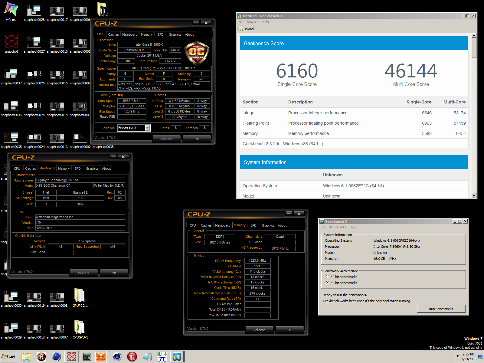The width and height of the screenshot is (484, 363).
Task: Click the Memory performance result row
Action: (x=354, y=133)
